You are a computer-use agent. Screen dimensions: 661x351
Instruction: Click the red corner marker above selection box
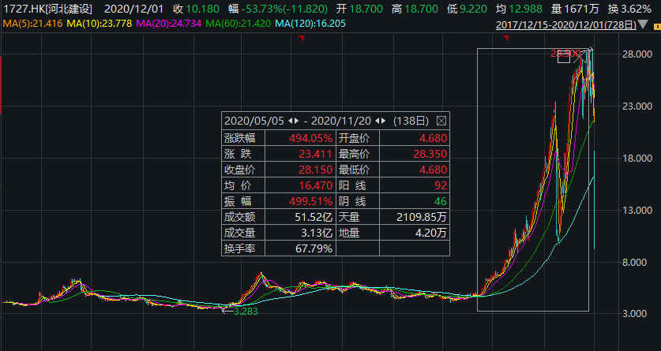(x=506, y=39)
